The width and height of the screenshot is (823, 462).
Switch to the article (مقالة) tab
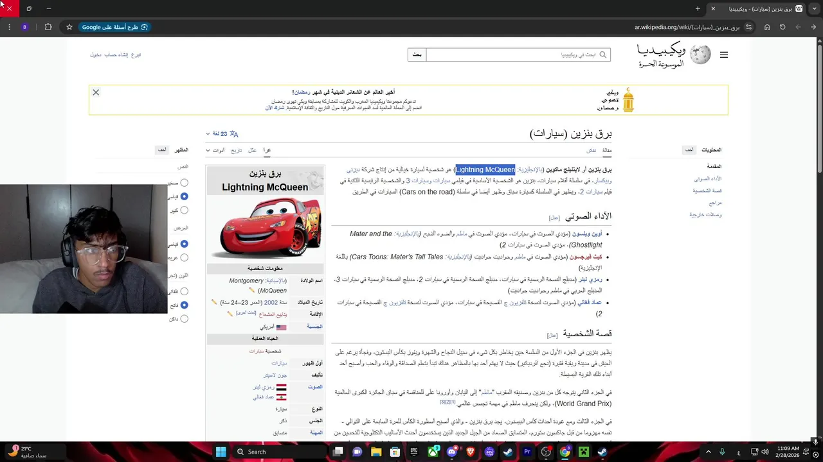coord(607,150)
